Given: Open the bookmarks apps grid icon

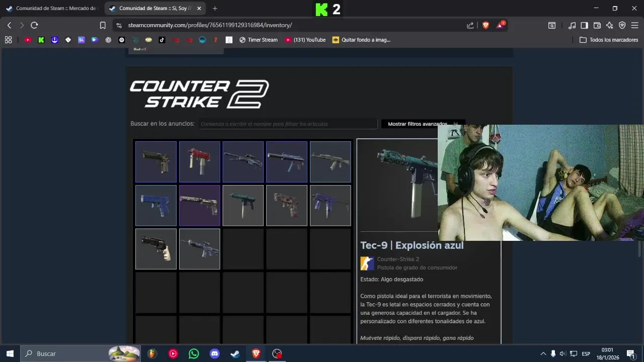Looking at the screenshot, I should (x=8, y=40).
